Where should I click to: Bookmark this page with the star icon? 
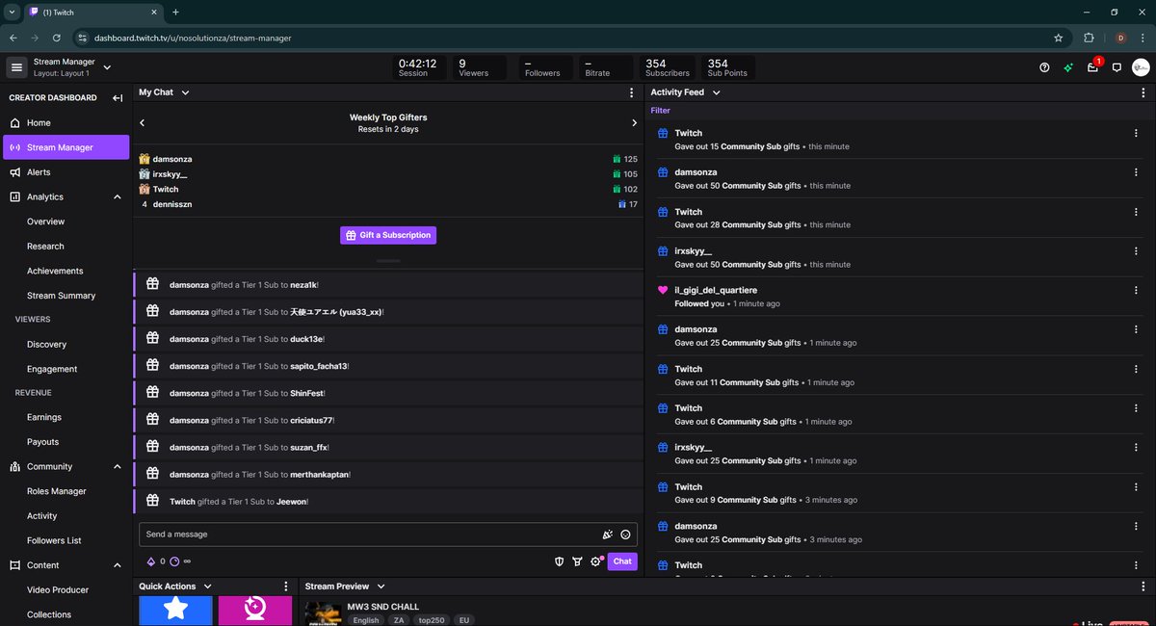click(x=1059, y=39)
